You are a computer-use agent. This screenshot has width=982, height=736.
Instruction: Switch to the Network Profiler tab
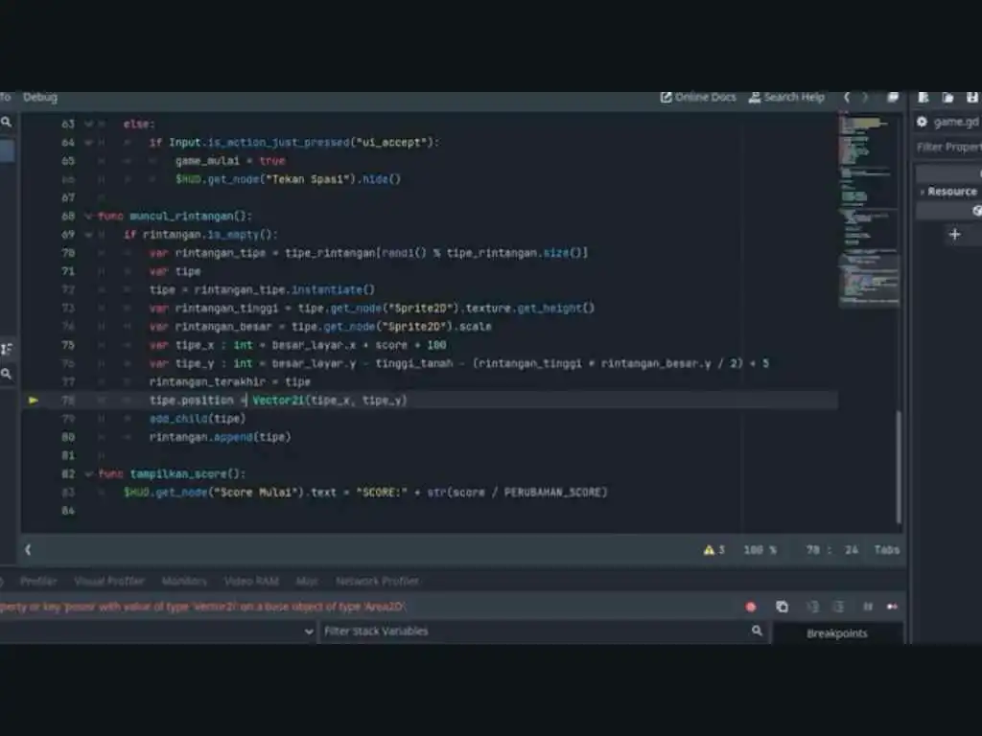click(377, 581)
